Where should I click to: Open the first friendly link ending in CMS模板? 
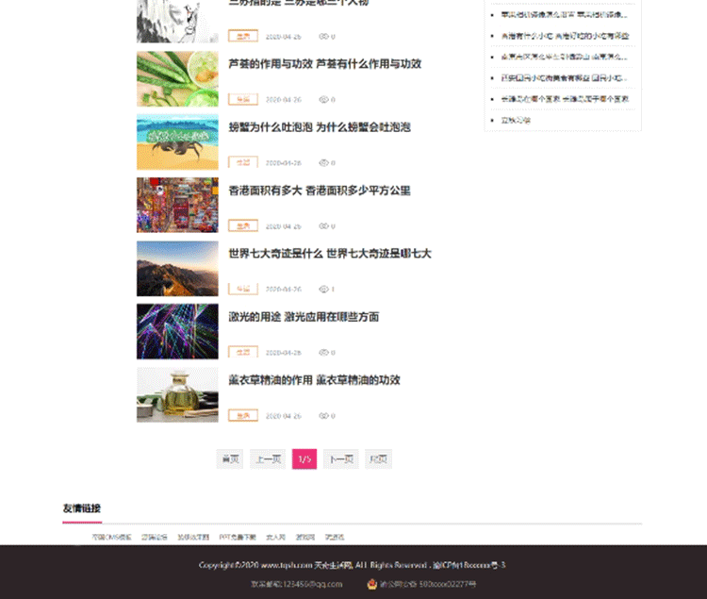pos(112,537)
